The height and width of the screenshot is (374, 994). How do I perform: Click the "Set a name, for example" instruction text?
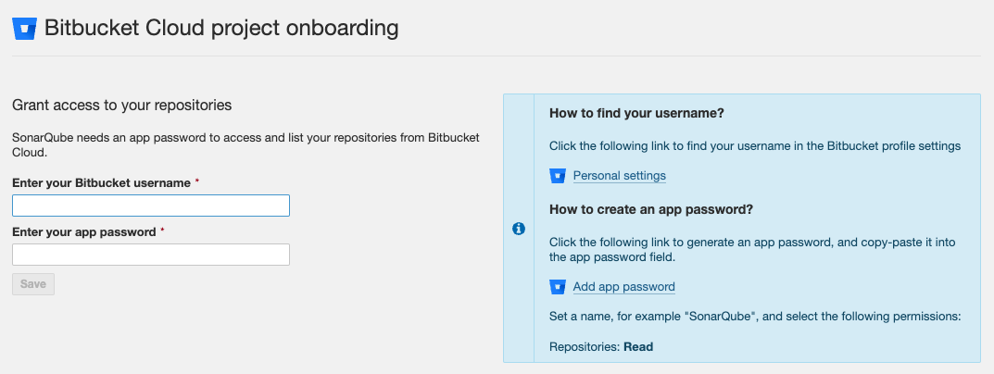(x=756, y=316)
